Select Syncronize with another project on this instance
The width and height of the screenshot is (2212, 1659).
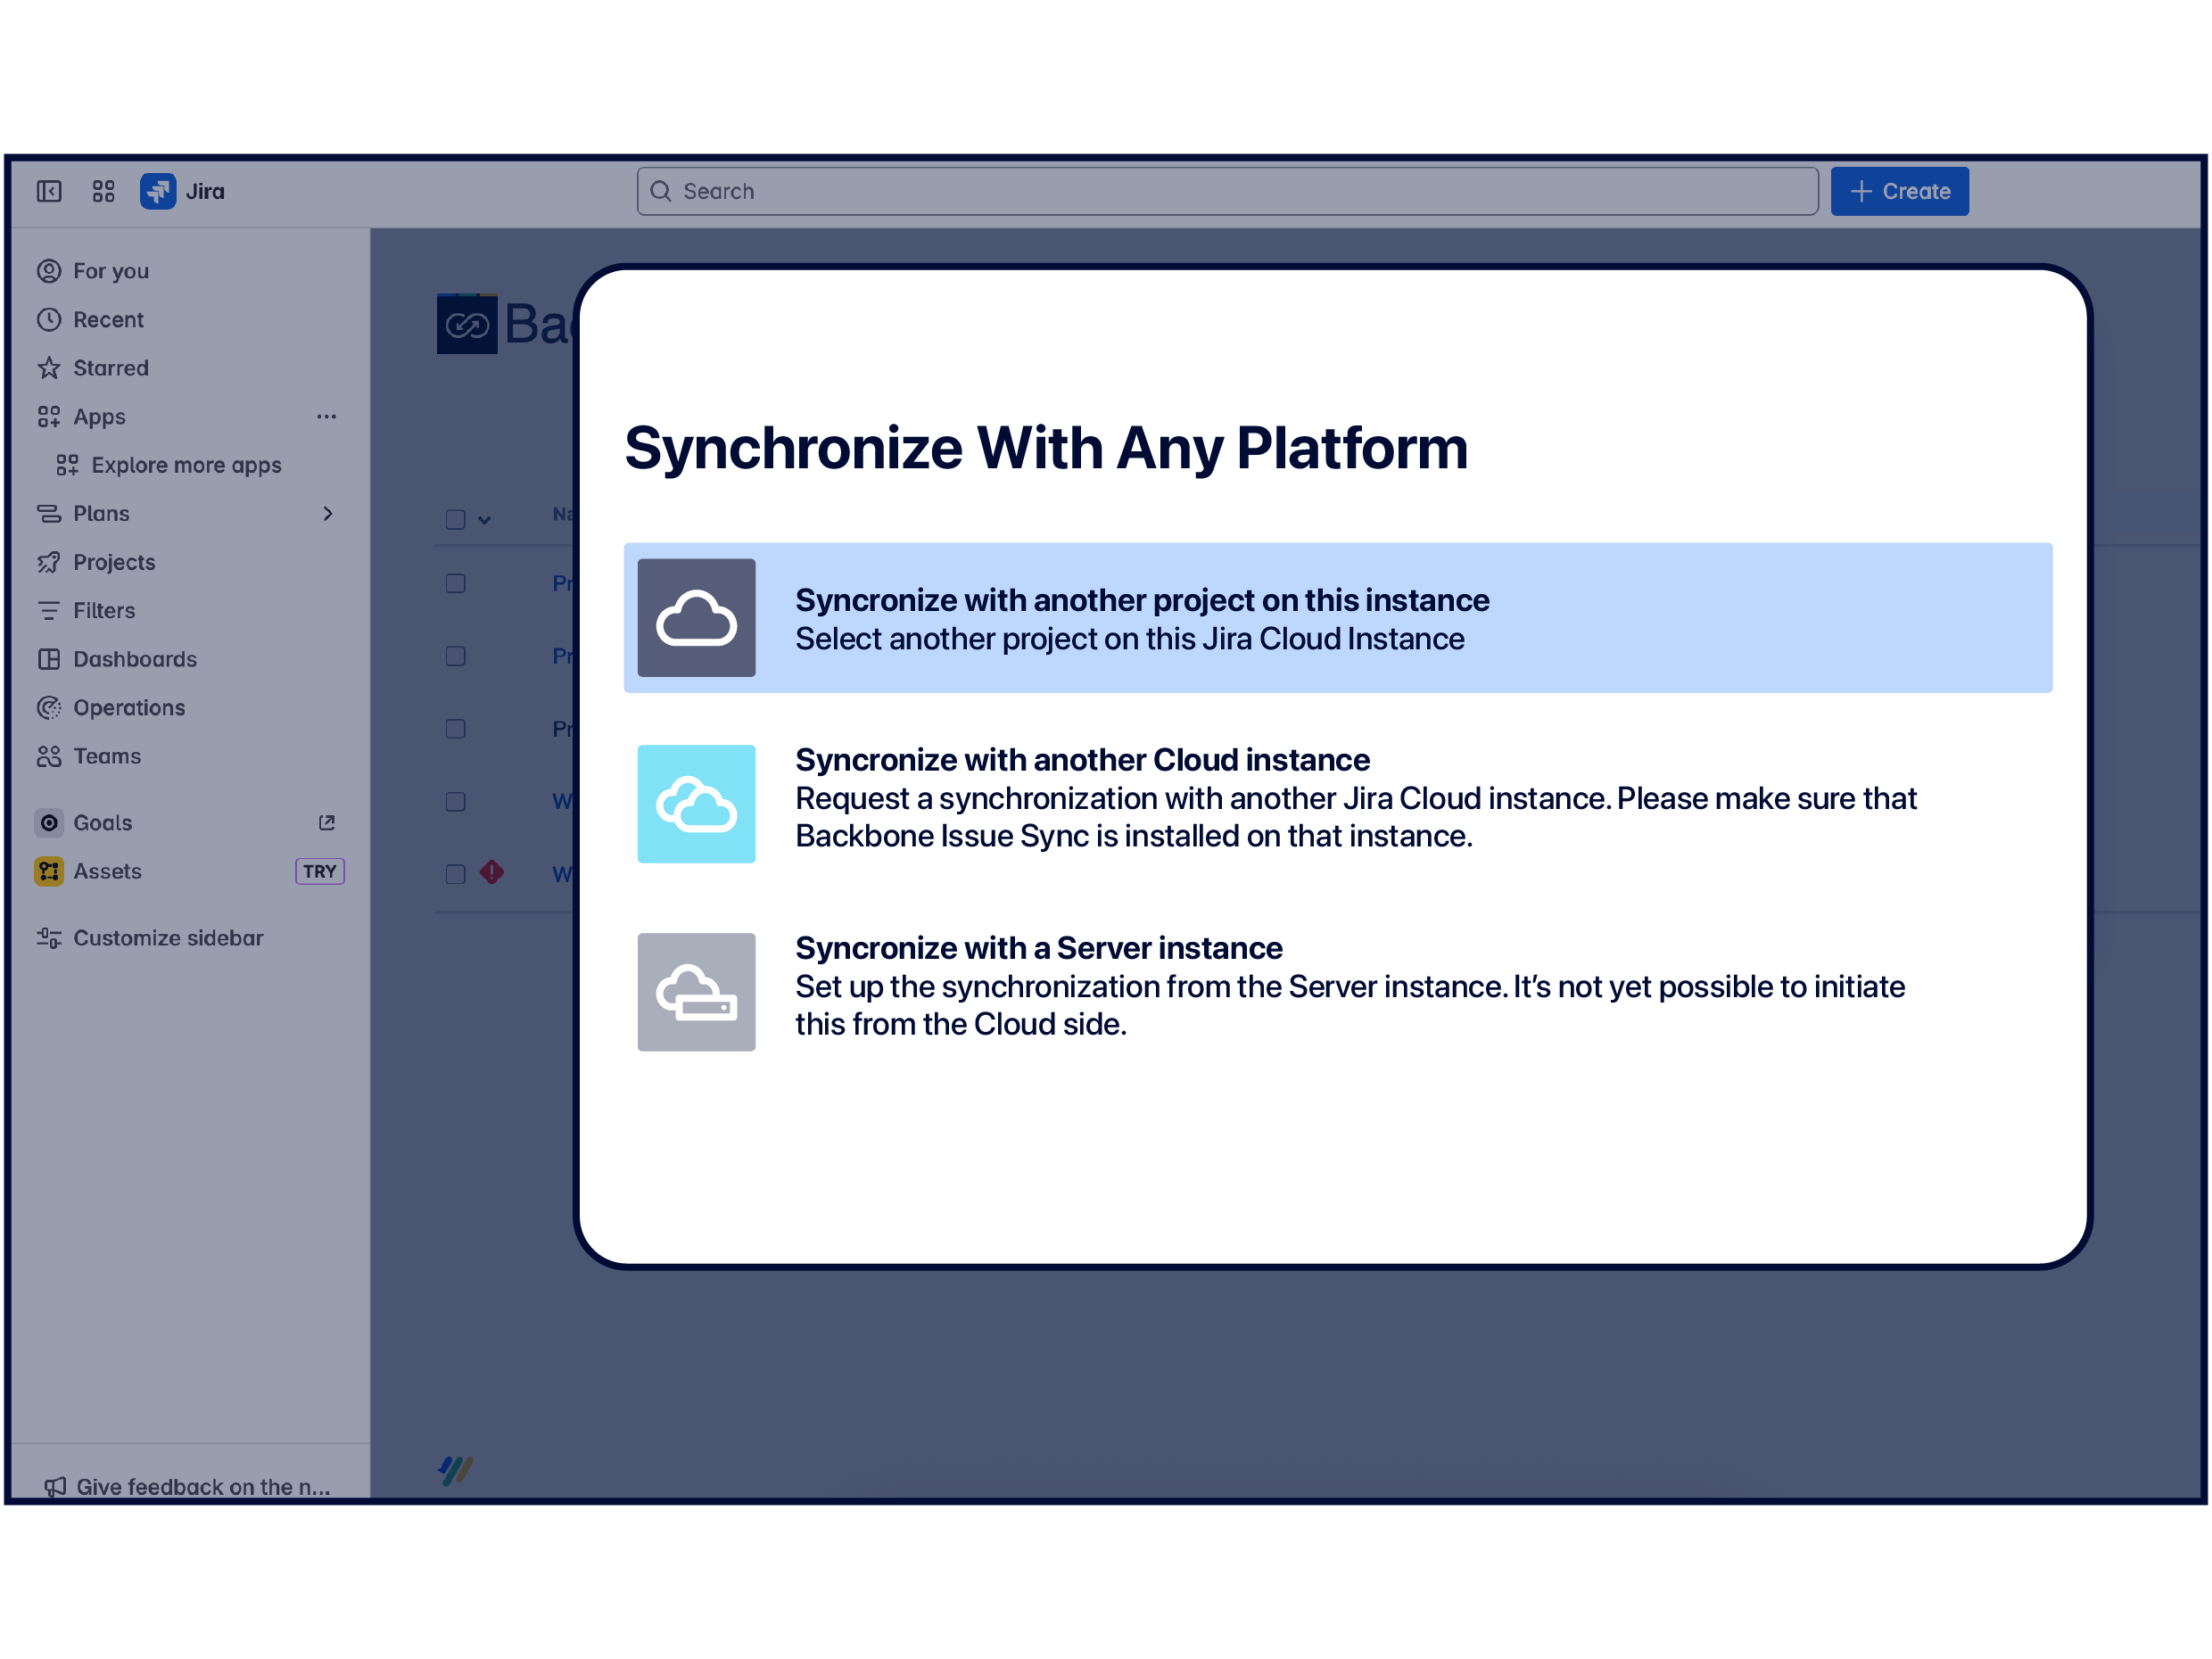point(1338,618)
